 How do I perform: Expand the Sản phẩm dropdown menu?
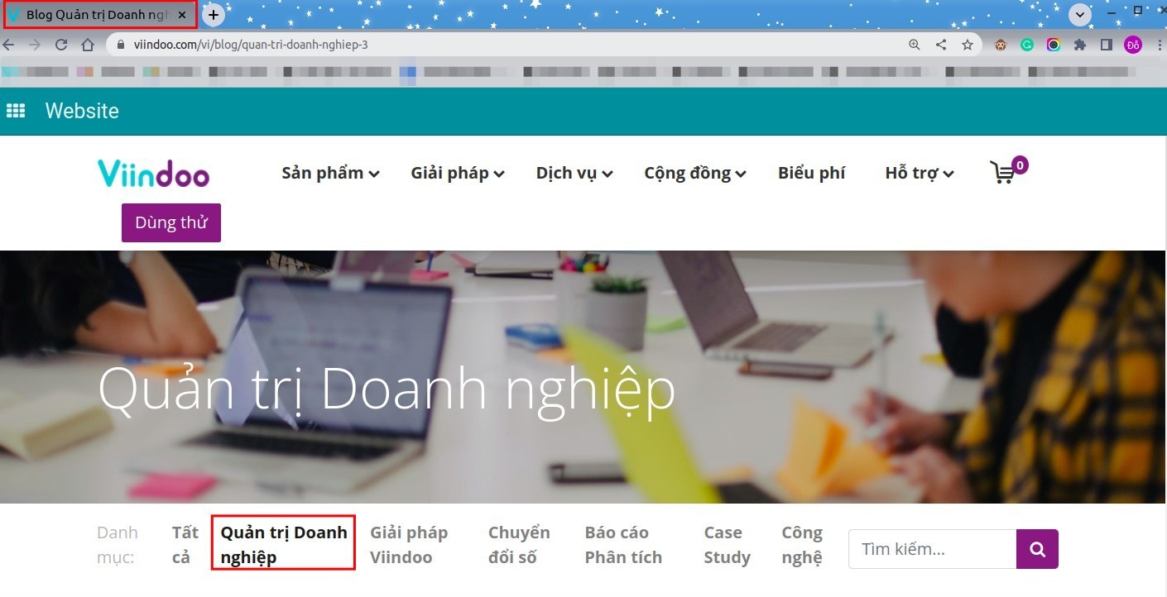pyautogui.click(x=329, y=172)
